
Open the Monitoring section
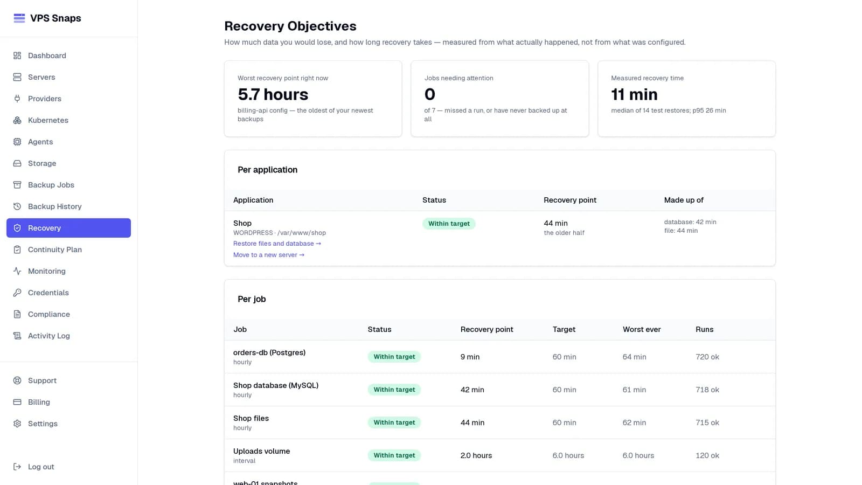tap(68, 271)
